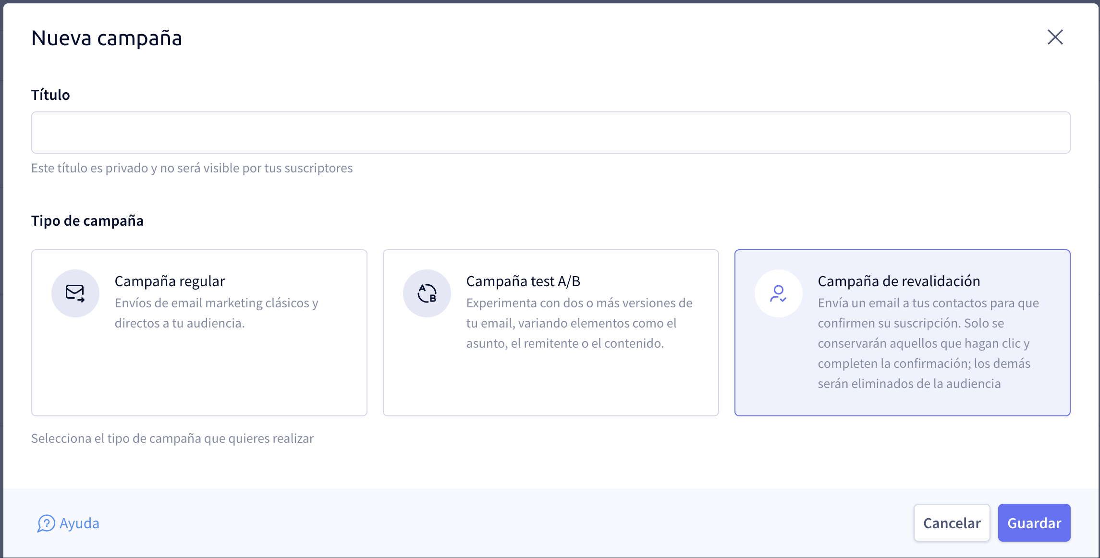Select the Campaña regular card
This screenshot has width=1100, height=558.
(199, 332)
